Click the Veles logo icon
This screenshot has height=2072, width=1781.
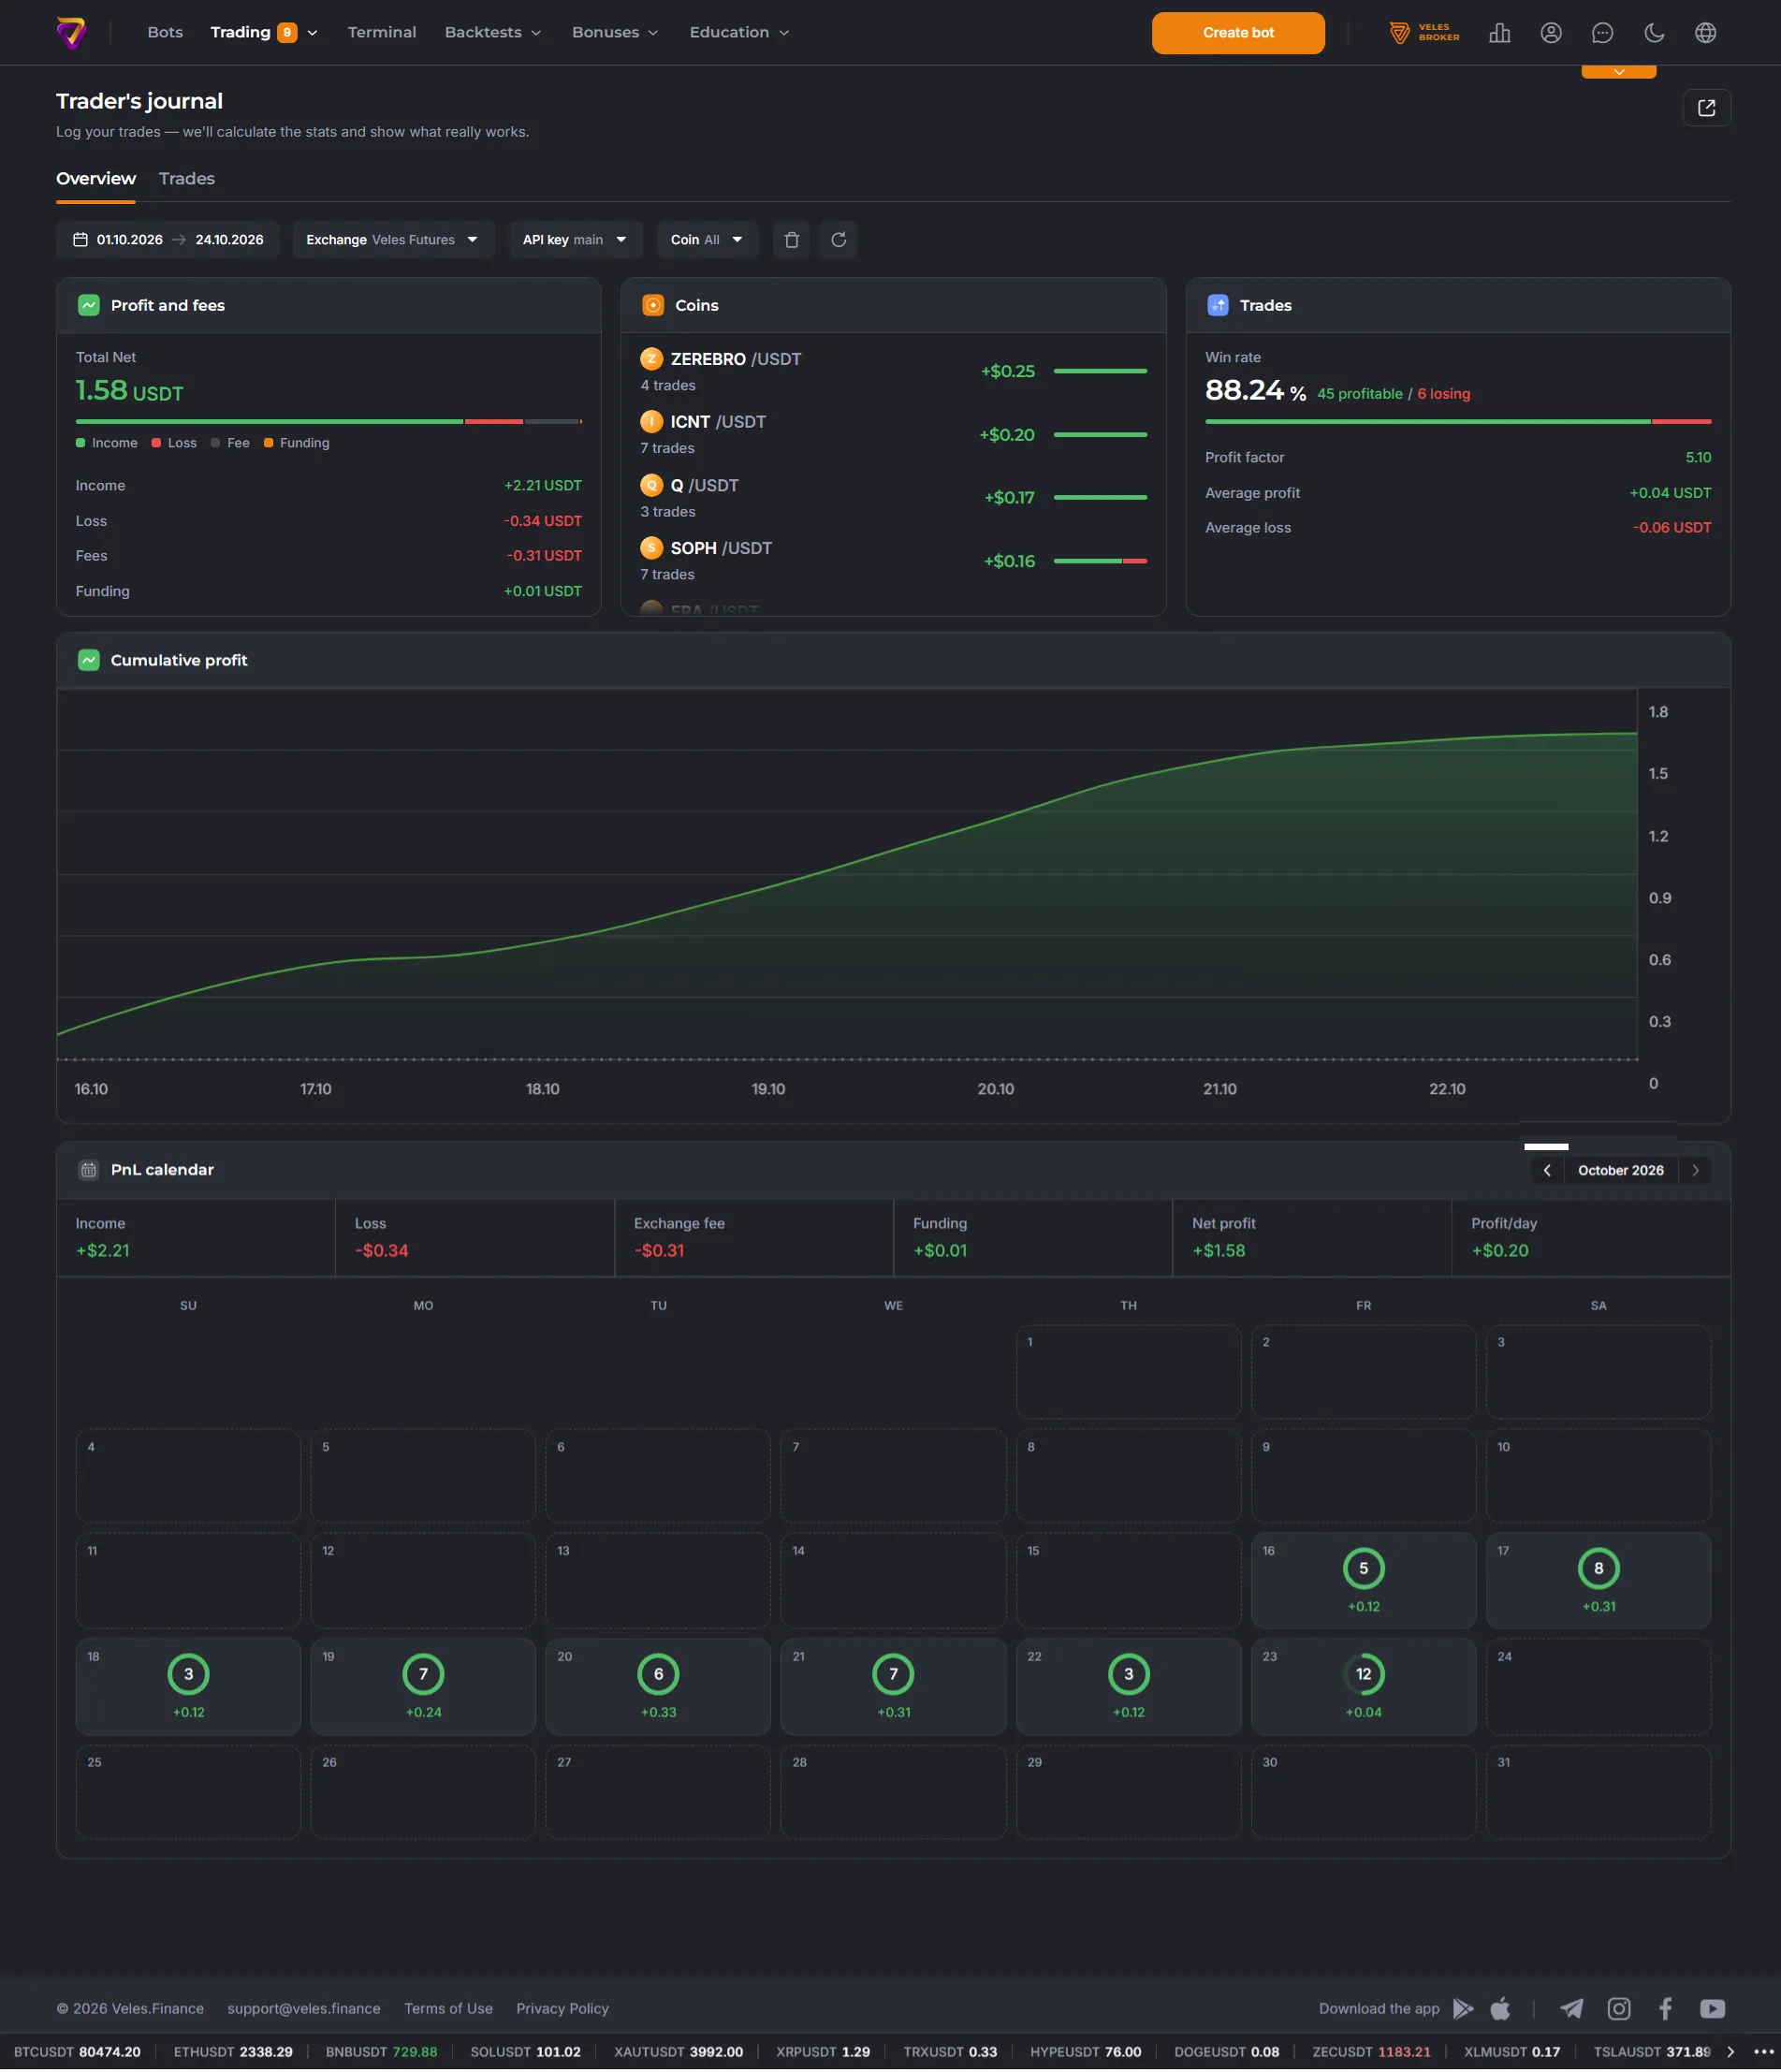[71, 33]
